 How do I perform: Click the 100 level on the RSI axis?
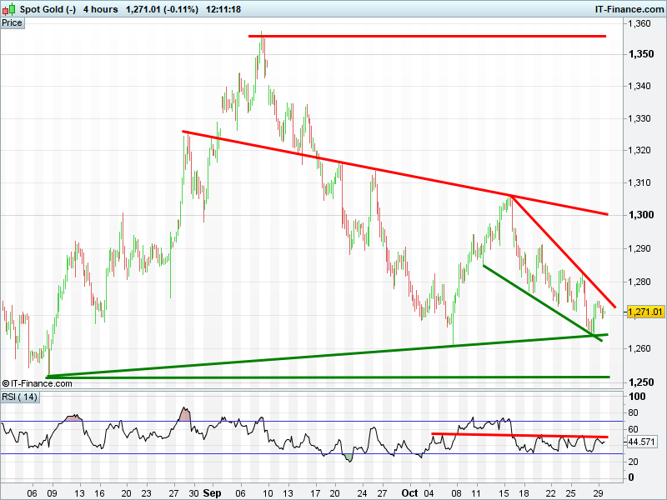pyautogui.click(x=637, y=397)
